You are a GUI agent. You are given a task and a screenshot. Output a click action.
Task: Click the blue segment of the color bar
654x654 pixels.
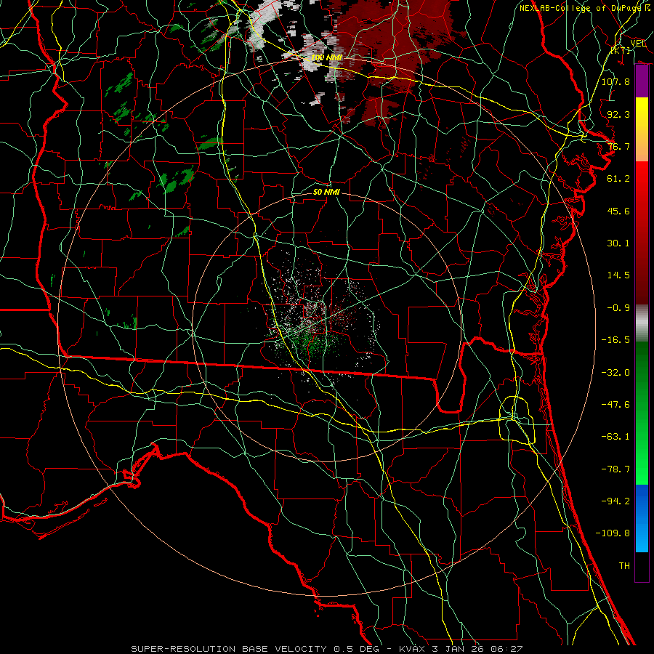(642, 518)
